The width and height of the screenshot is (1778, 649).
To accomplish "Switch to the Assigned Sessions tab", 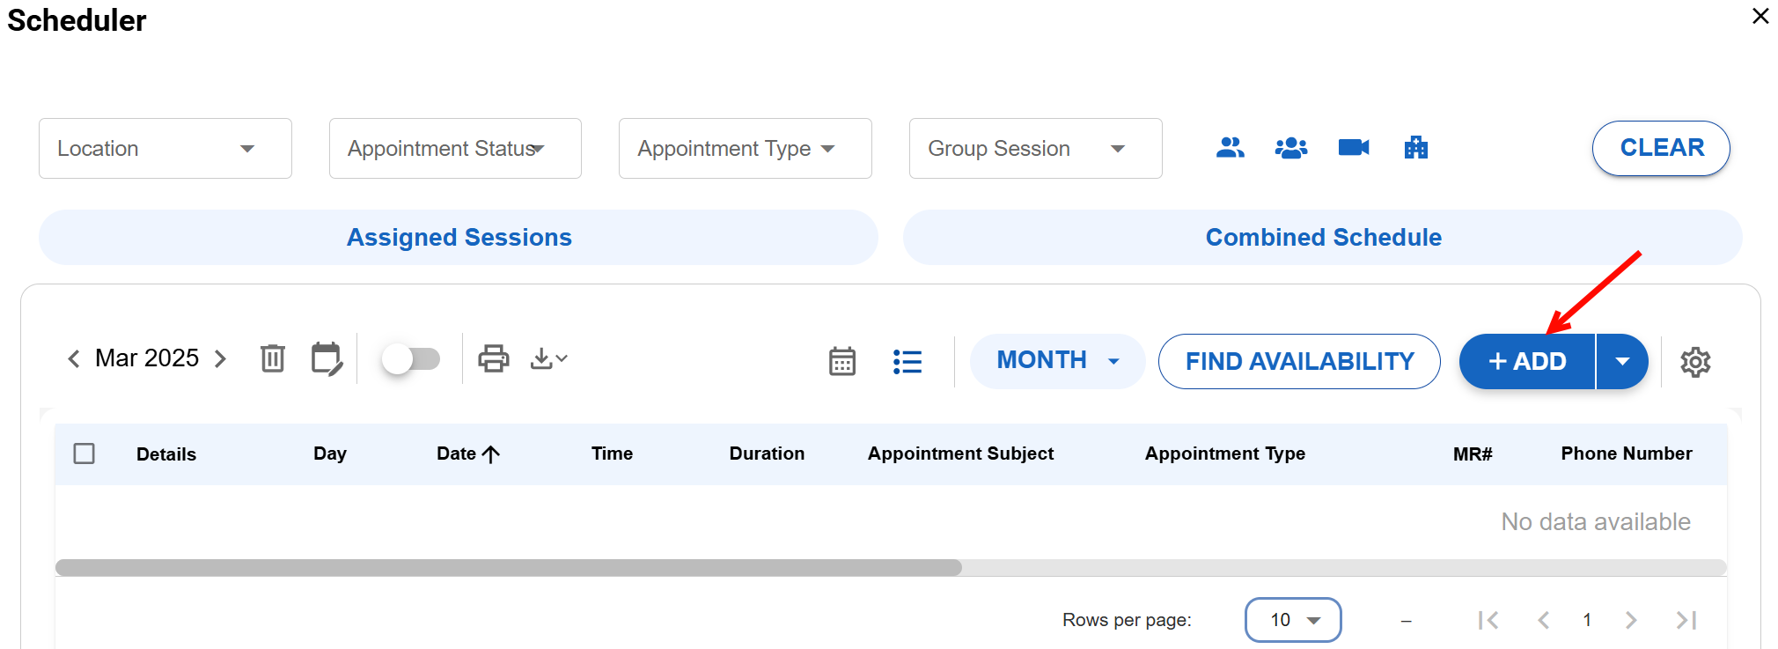I will pos(459,238).
